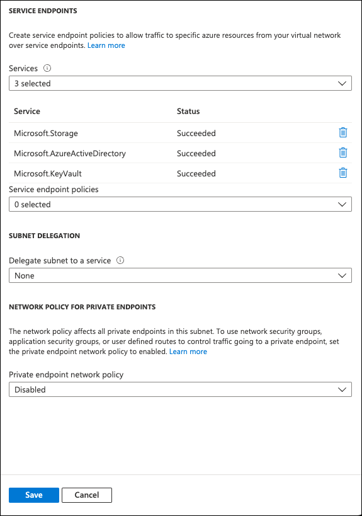Screen dimensions: 362x516
Task: Save the subnet configuration
Action: click(34, 495)
